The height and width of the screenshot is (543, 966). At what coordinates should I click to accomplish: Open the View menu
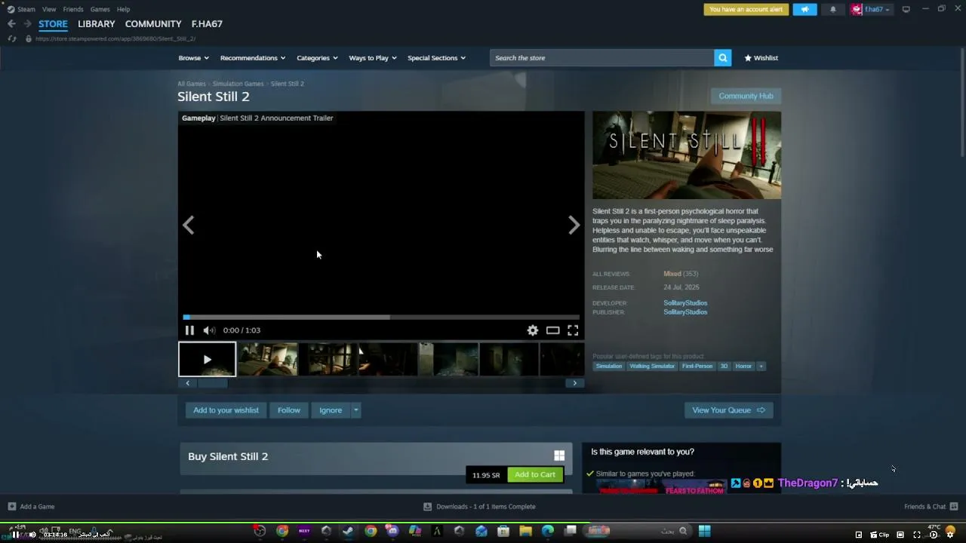click(x=49, y=9)
